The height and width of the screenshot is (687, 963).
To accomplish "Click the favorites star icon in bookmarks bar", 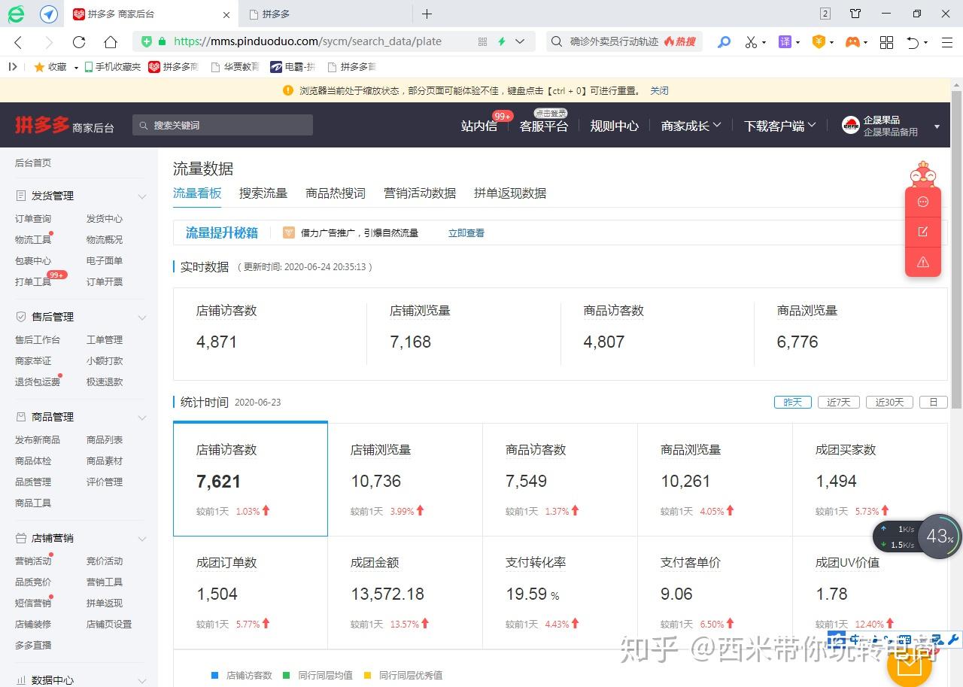I will tap(39, 67).
